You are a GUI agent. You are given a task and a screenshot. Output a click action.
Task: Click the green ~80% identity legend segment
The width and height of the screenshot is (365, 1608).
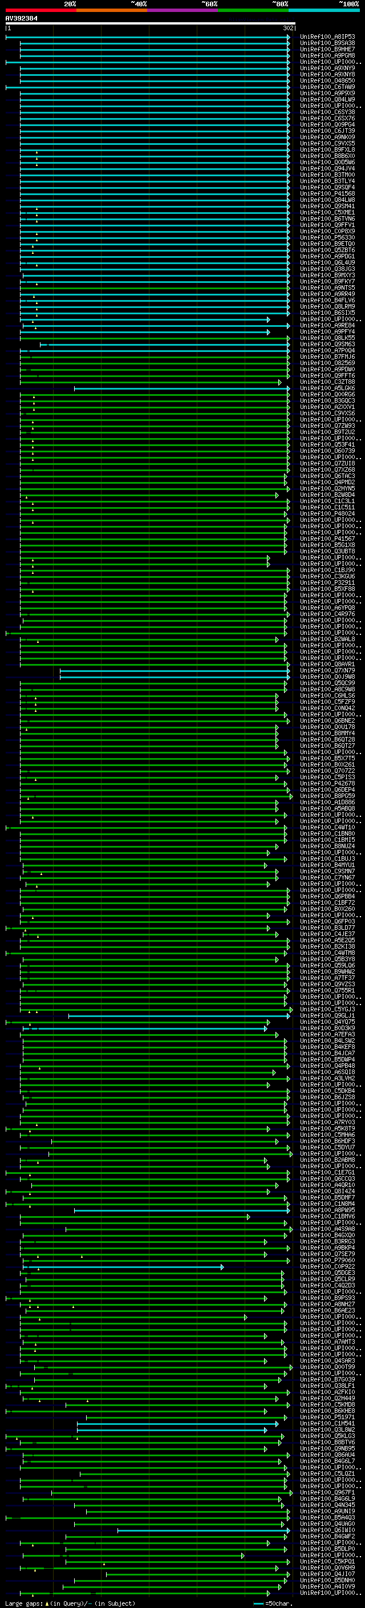[x=253, y=11]
